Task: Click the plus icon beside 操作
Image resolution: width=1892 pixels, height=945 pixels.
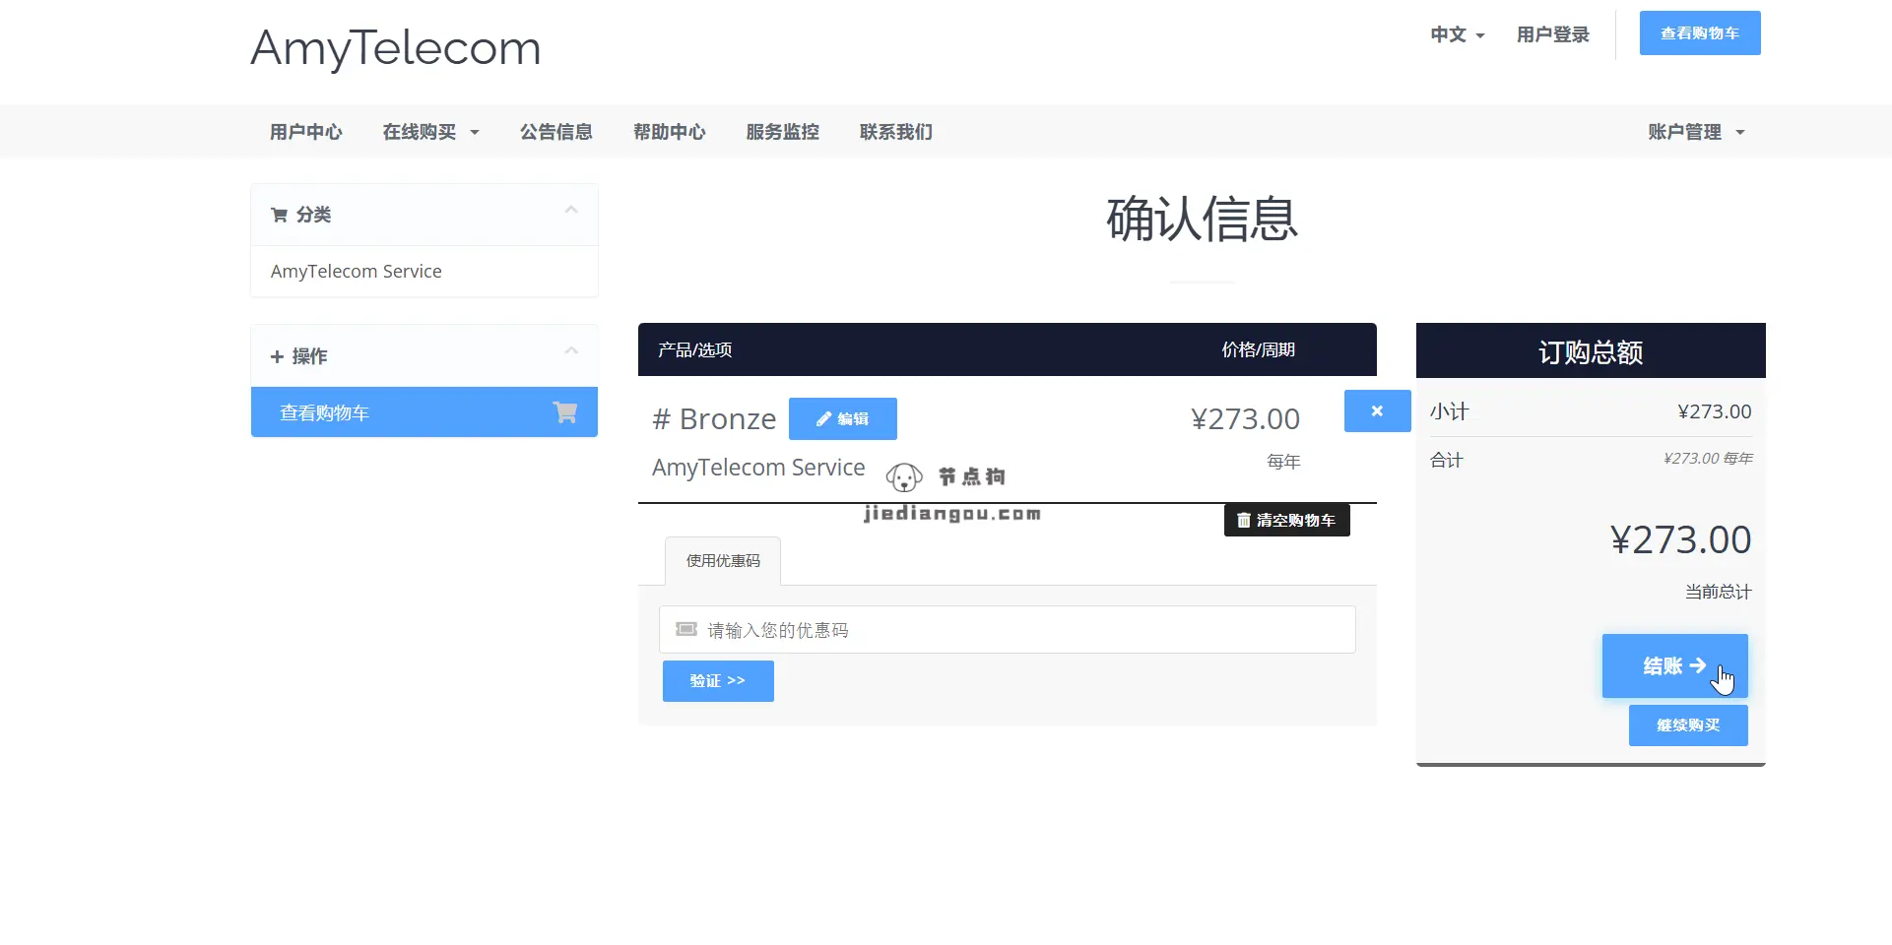Action: tap(277, 356)
